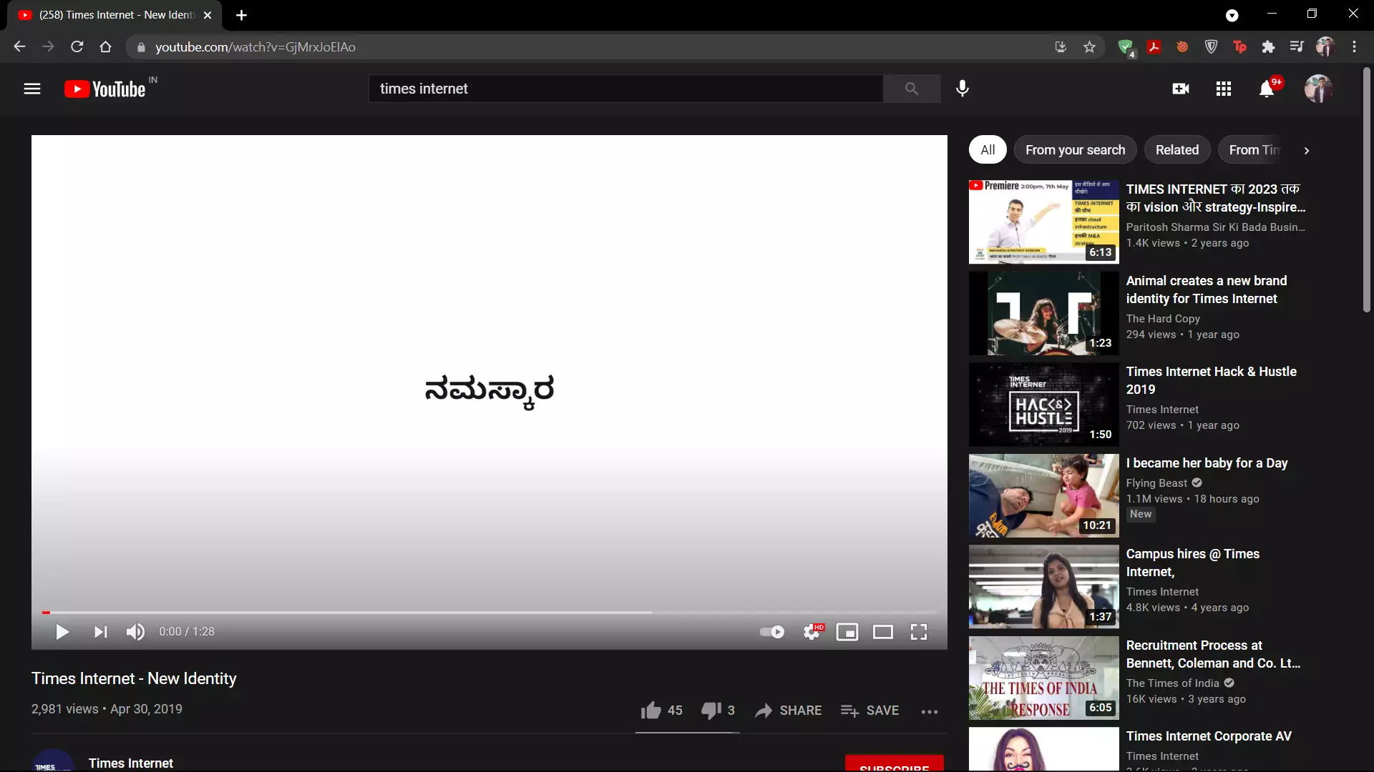Viewport: 1374px width, 772px height.
Task: Open tab search dropdown arrow
Action: click(1232, 15)
